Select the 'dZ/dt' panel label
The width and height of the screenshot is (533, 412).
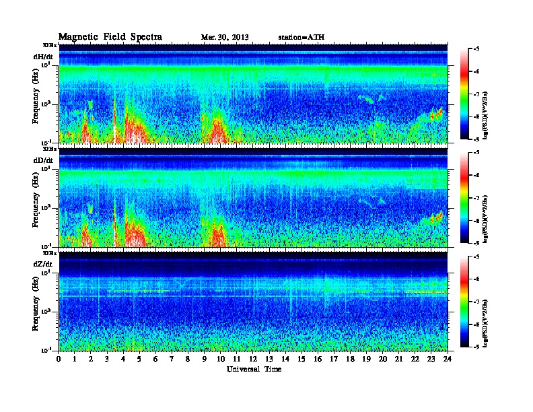click(x=43, y=264)
